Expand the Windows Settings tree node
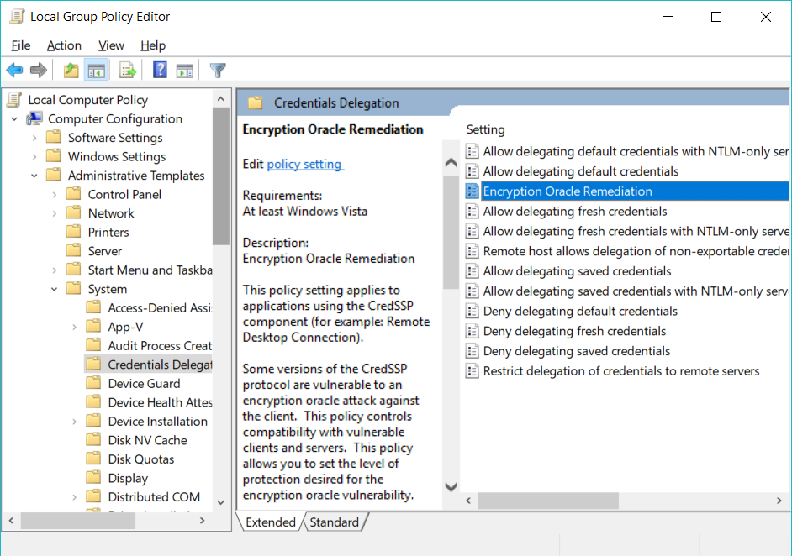Screen dimensions: 792x556 click(34, 157)
